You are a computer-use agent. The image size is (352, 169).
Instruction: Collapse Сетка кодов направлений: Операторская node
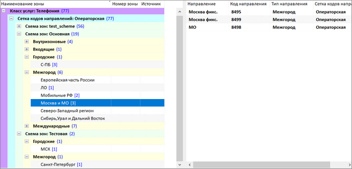[11, 19]
